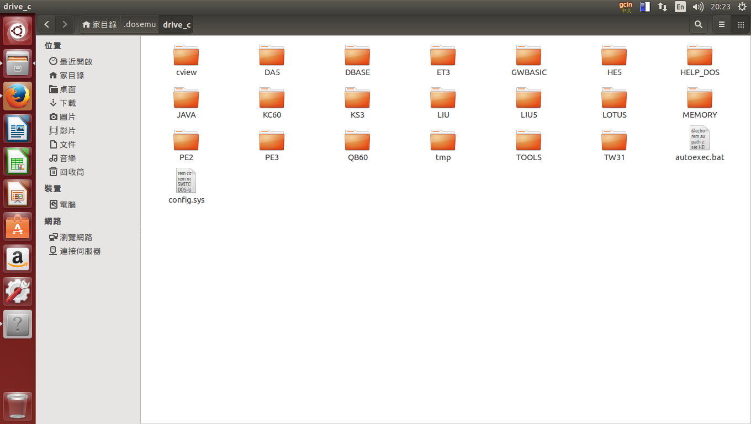Open the grid view options menu
Viewport: 751px width, 424px height.
tap(741, 24)
